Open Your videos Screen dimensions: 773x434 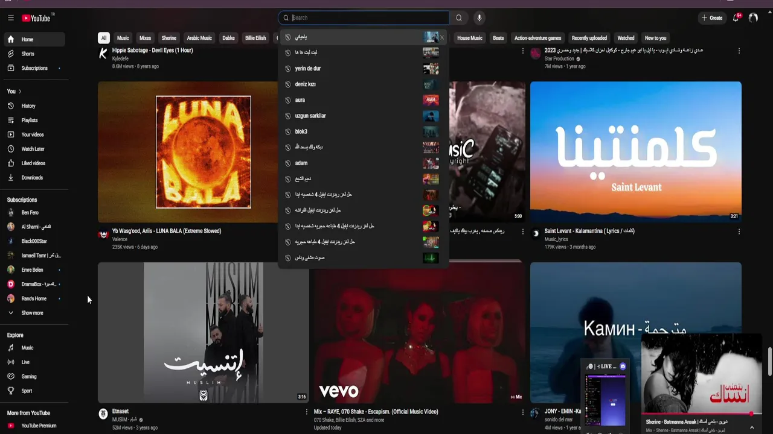pos(34,134)
